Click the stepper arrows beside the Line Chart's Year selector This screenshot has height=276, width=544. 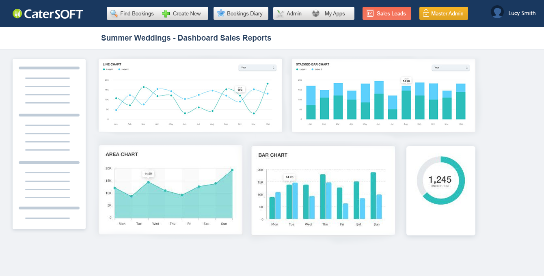click(x=273, y=67)
